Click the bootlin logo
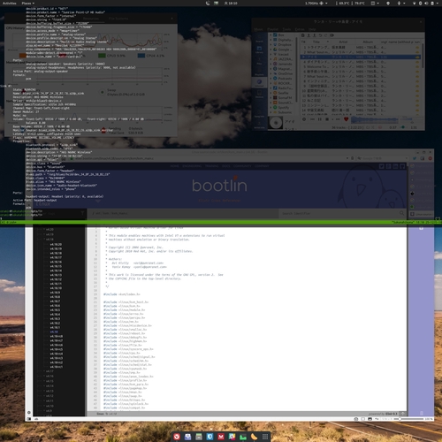The height and width of the screenshot is (442, 442). coord(219,185)
